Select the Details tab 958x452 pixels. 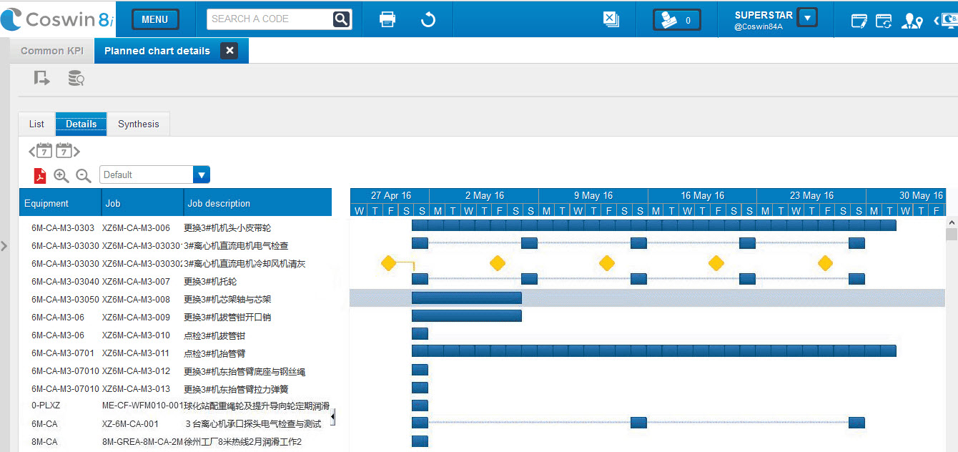[82, 124]
